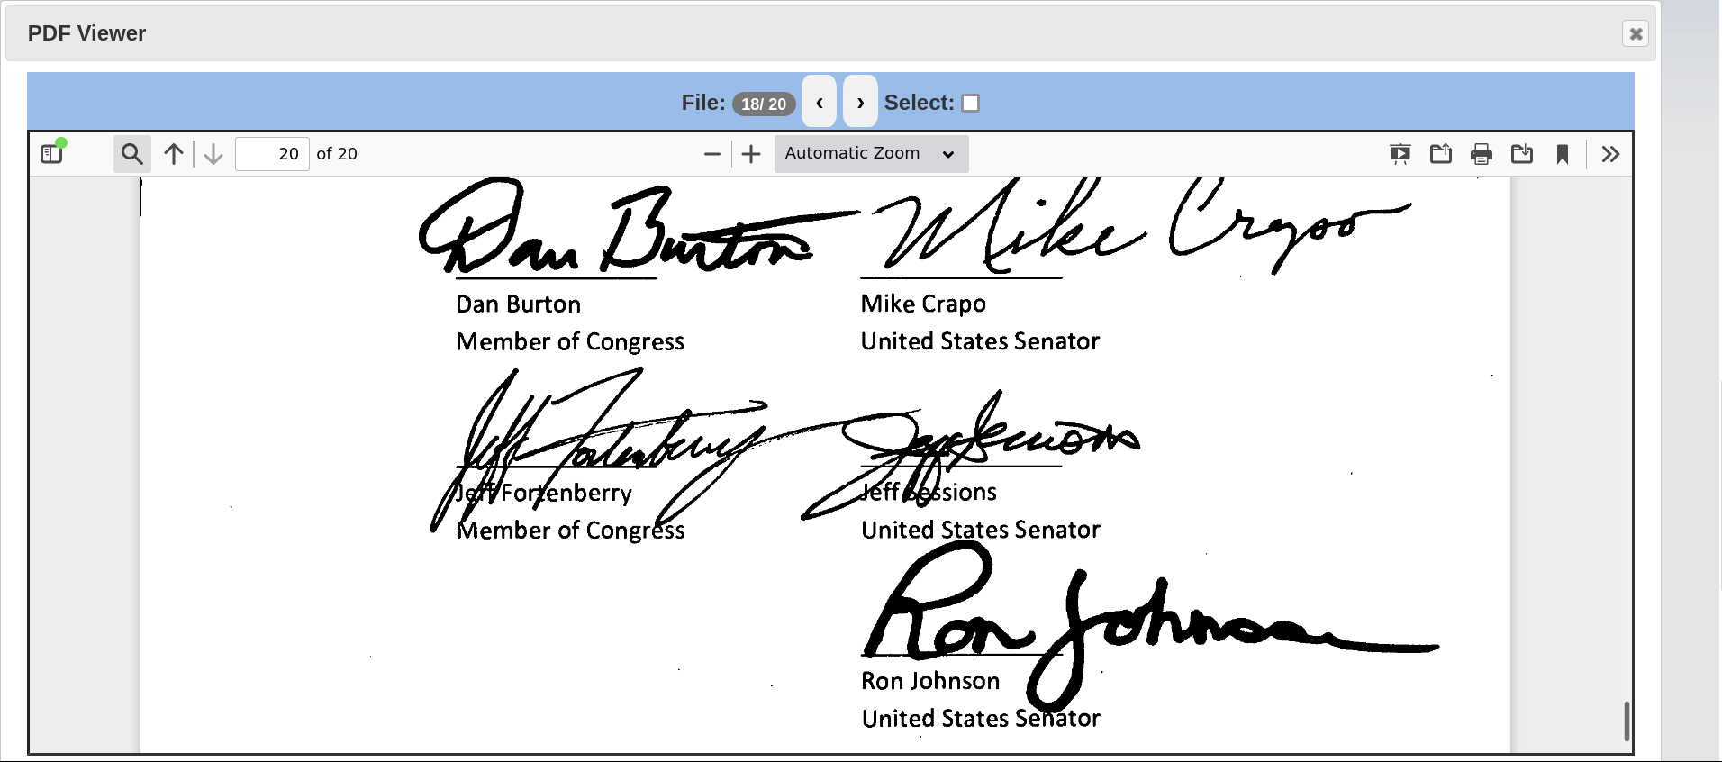Zoom out with the minus button
The height and width of the screenshot is (762, 1722).
pyautogui.click(x=712, y=154)
